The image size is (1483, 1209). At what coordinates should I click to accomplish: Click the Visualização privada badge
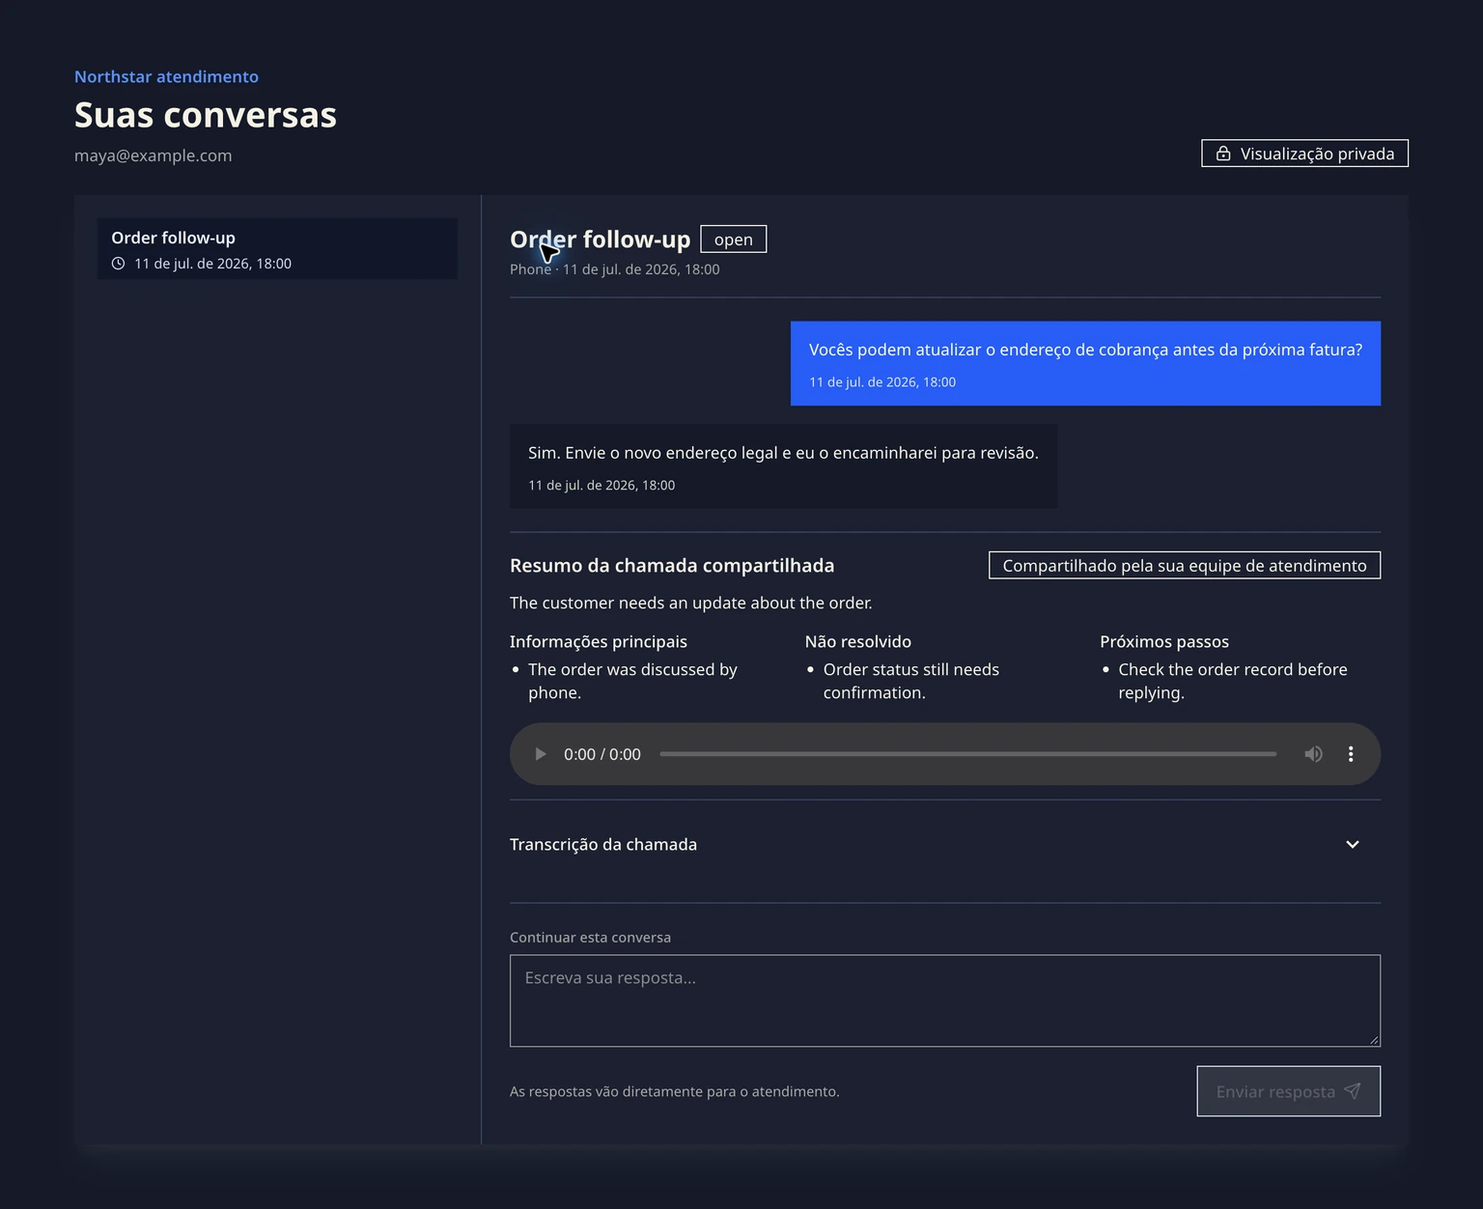point(1304,154)
